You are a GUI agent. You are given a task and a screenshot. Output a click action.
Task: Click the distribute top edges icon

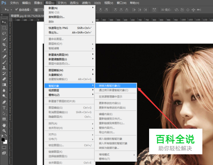(115, 10)
